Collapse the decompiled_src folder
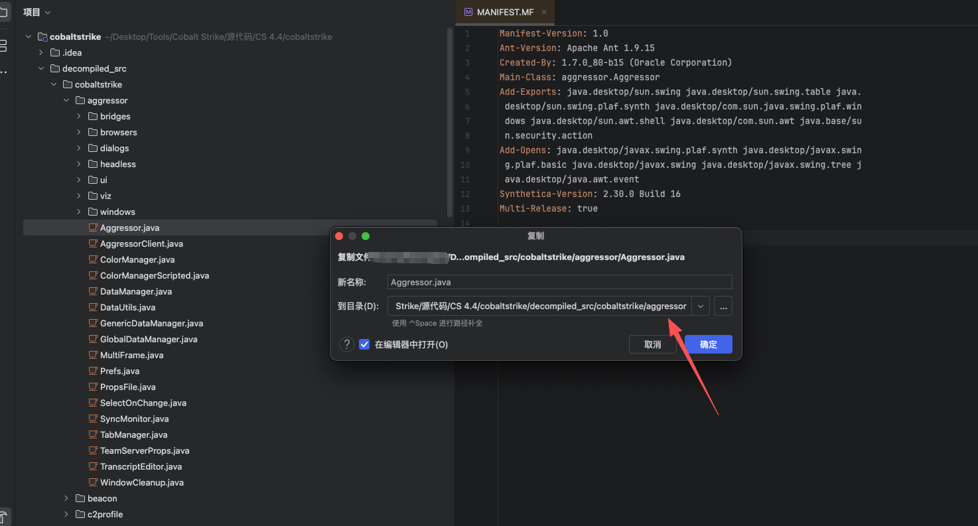The image size is (978, 526). pyautogui.click(x=41, y=68)
